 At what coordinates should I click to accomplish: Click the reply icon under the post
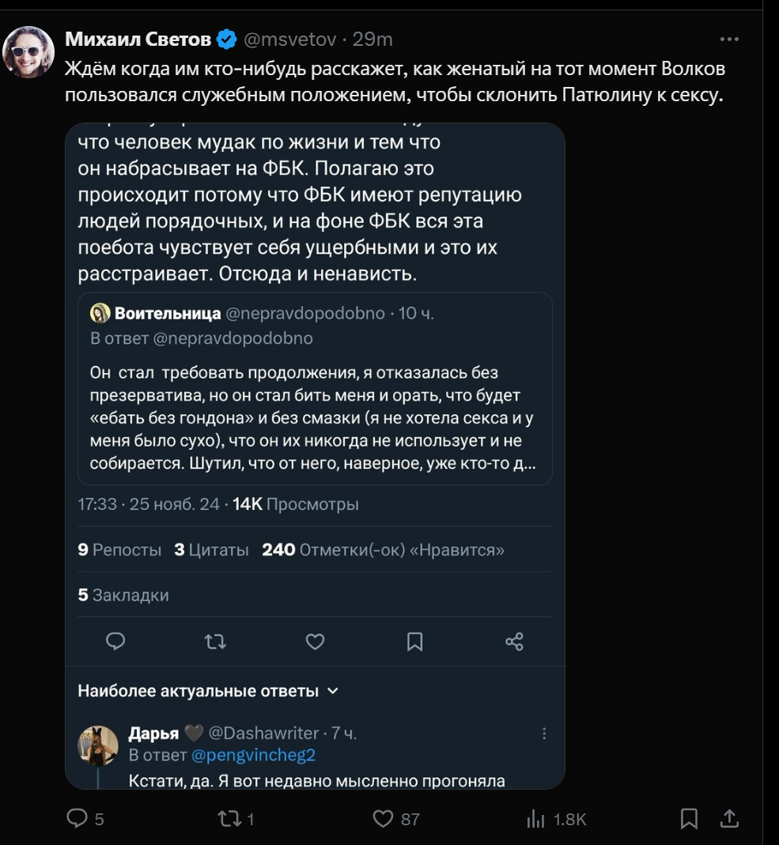[x=77, y=819]
